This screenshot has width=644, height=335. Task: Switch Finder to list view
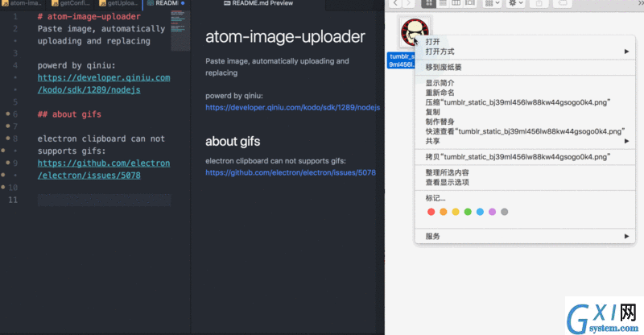pyautogui.click(x=442, y=3)
